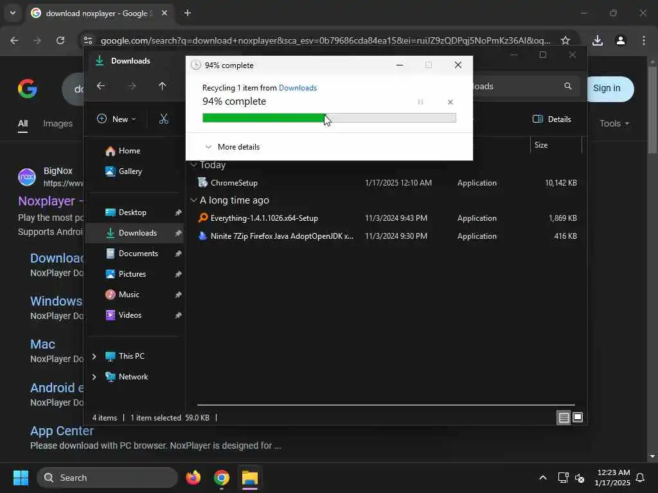Reload the Chrome page

(60, 40)
